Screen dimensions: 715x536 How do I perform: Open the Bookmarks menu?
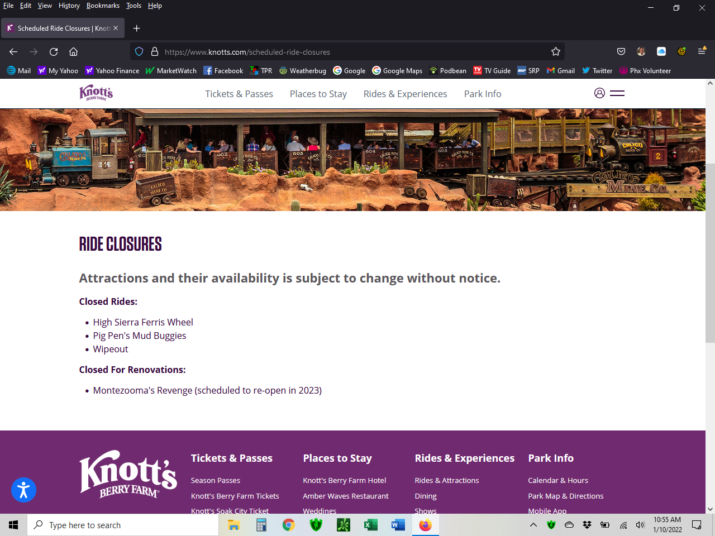point(103,6)
